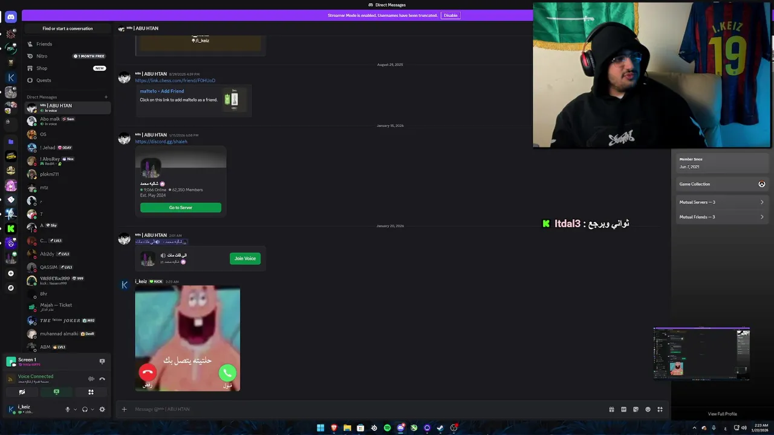This screenshot has height=435, width=774.
Task: Click View Full Profile
Action: pyautogui.click(x=723, y=414)
